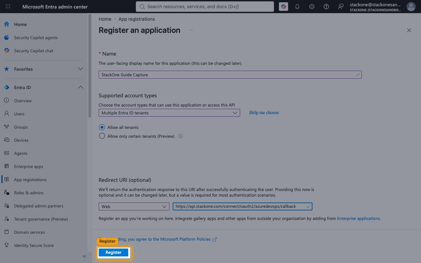Viewport: 421px width, 263px height.
Task: Open the app launcher waffle icon
Action: [x=8, y=7]
